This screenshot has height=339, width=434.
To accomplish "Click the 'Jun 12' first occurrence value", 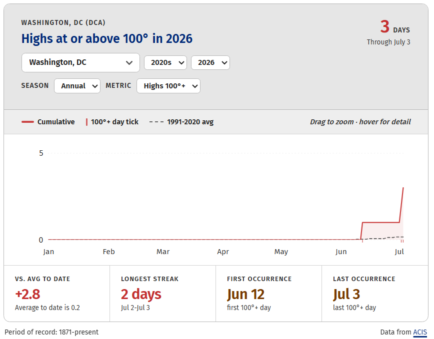I will coord(246,294).
